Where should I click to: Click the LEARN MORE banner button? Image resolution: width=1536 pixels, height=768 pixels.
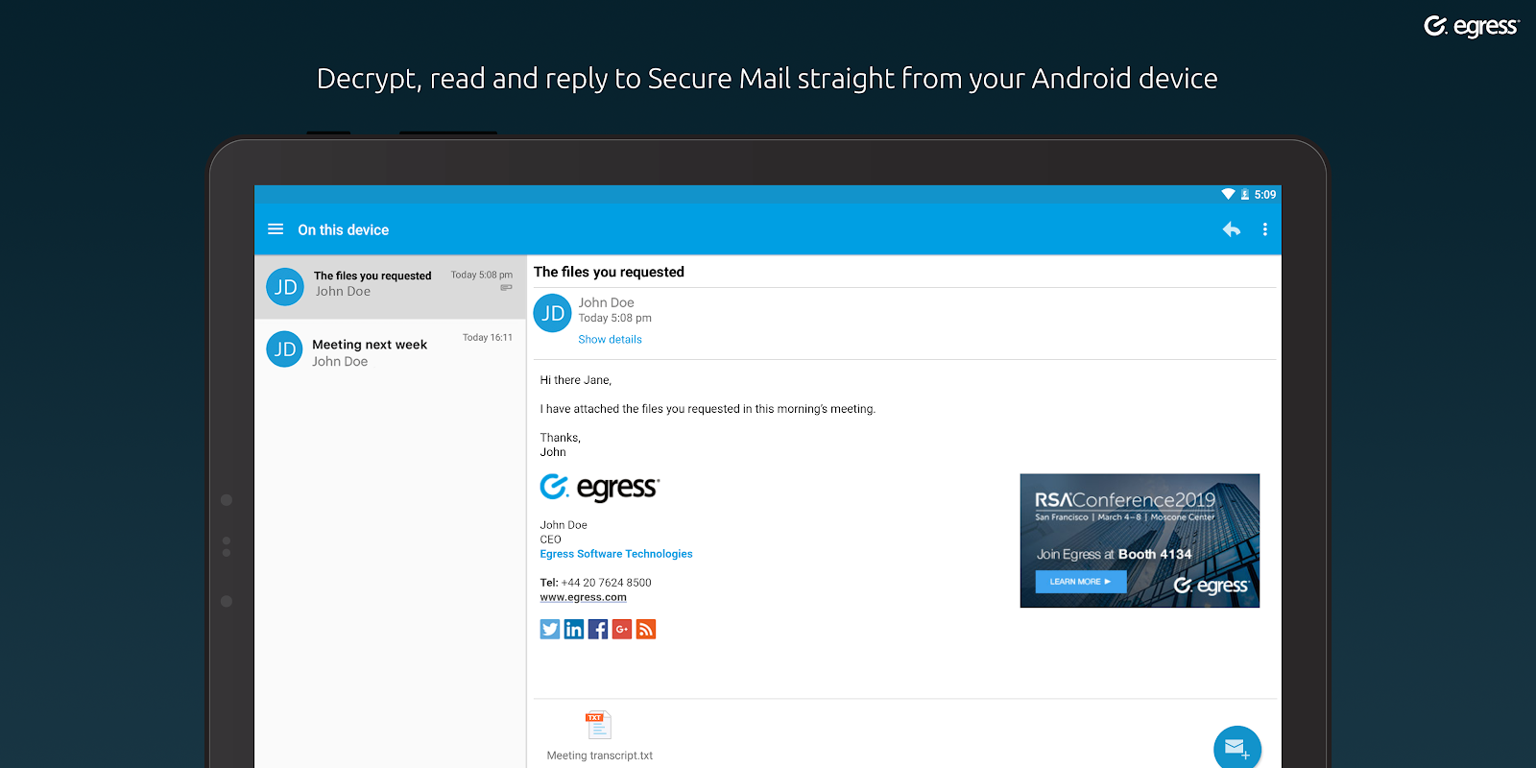1080,582
